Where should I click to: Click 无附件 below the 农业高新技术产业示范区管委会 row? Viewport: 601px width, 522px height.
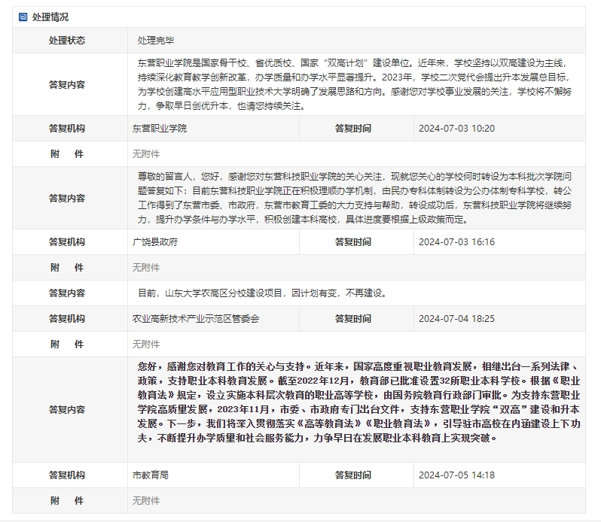[x=146, y=344]
